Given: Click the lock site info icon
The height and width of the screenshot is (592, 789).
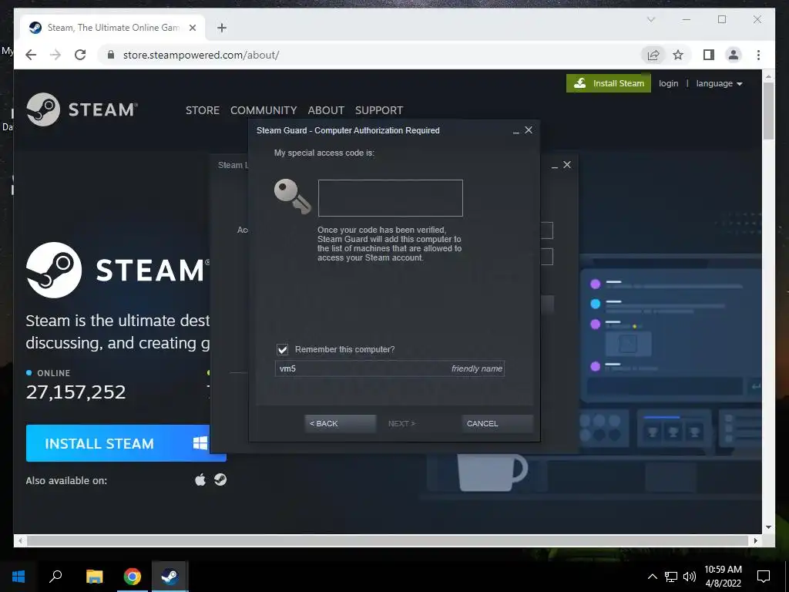Looking at the screenshot, I should pyautogui.click(x=111, y=55).
